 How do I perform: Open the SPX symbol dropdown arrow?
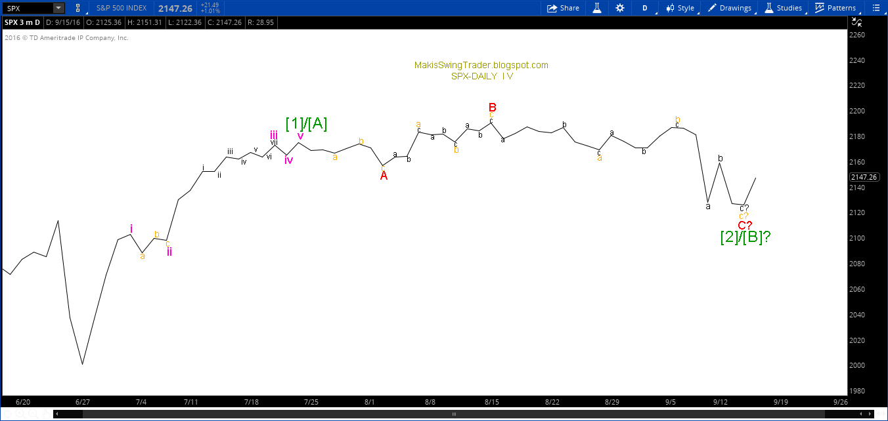58,8
